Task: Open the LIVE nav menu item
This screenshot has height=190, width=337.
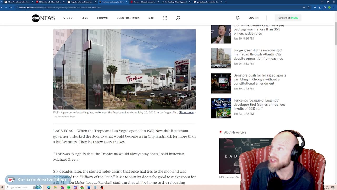Action: 85,18
